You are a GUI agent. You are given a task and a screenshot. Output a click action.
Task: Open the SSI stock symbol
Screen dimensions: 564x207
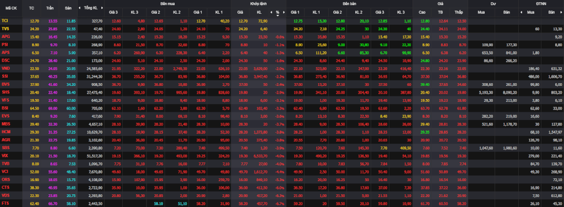click(x=4, y=76)
